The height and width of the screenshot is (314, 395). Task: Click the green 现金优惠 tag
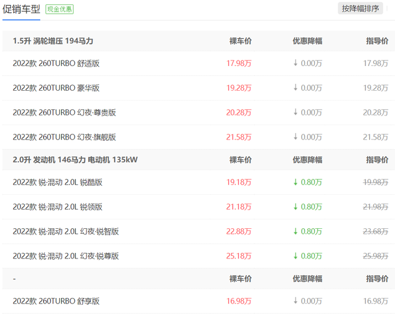[x=60, y=9]
